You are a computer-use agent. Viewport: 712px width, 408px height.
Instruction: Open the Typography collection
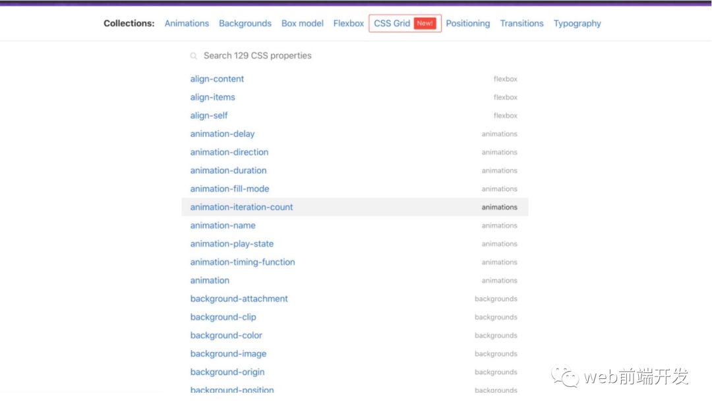577,23
